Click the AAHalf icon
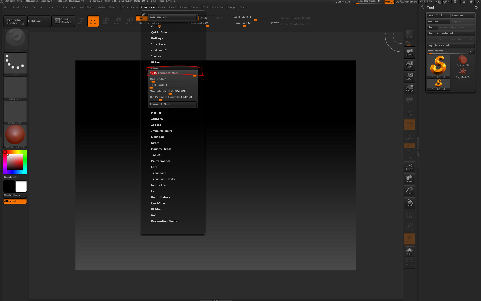This screenshot has width=481, height=301. pos(409,88)
